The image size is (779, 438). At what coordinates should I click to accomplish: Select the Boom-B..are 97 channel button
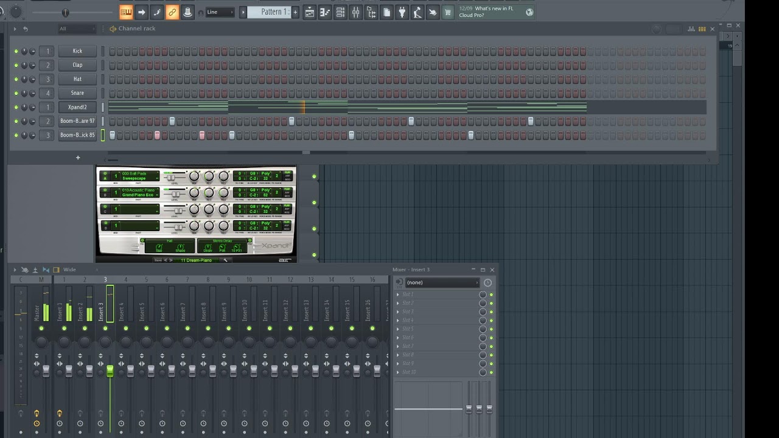tap(77, 121)
